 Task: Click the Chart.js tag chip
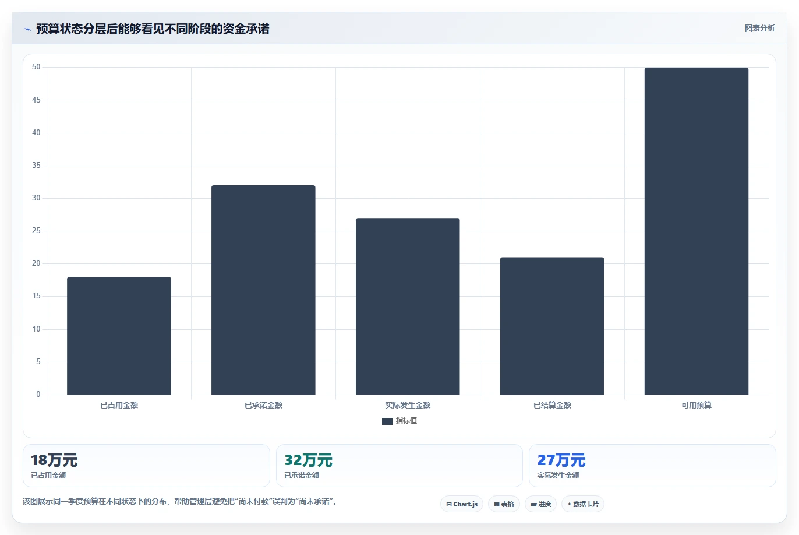point(462,504)
